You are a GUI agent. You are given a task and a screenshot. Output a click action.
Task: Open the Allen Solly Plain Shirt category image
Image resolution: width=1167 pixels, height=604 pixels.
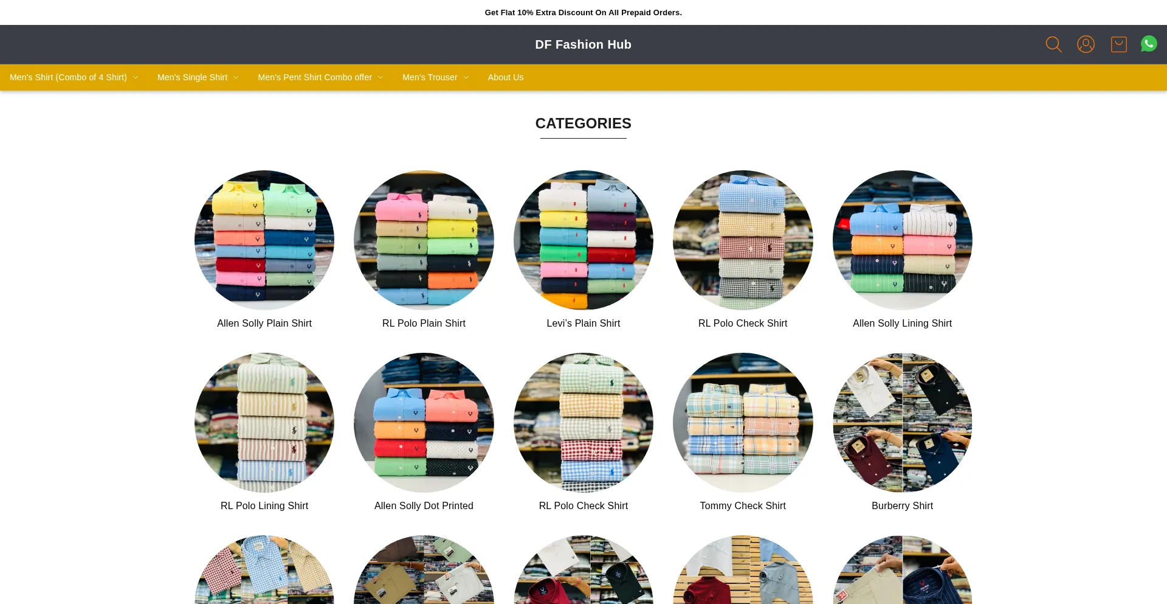click(x=264, y=240)
